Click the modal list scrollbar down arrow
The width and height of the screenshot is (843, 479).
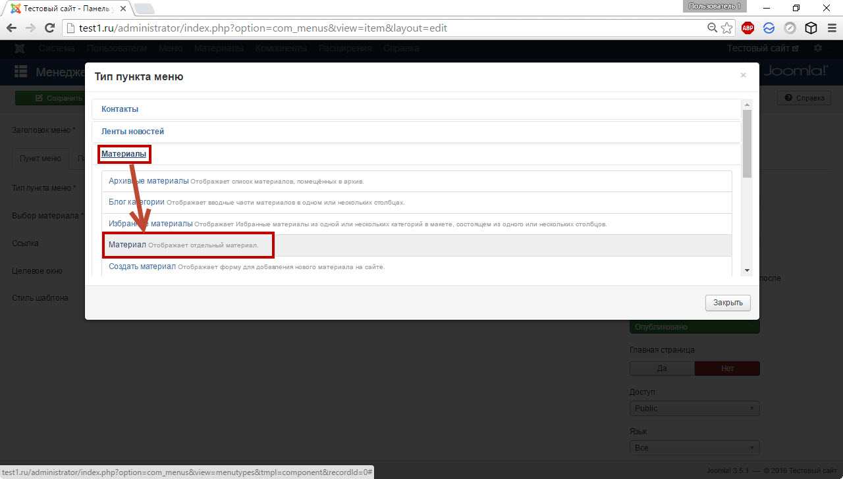tap(747, 270)
